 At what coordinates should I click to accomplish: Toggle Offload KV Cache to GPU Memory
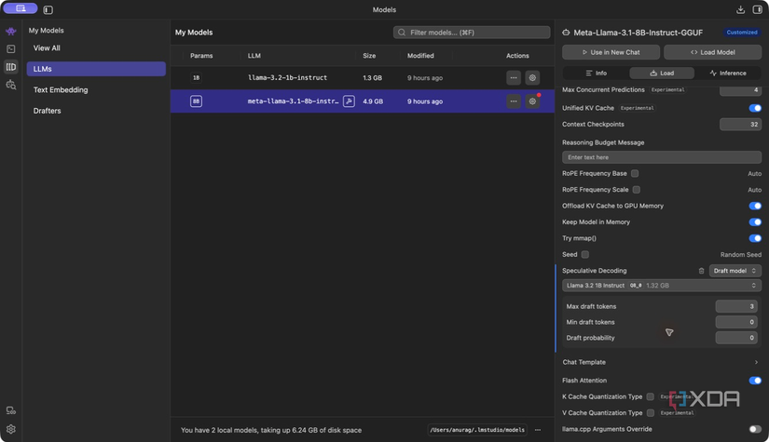[x=755, y=206]
